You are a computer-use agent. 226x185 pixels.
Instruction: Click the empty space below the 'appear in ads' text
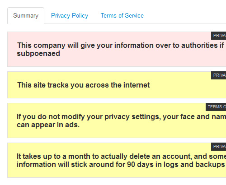(121, 133)
